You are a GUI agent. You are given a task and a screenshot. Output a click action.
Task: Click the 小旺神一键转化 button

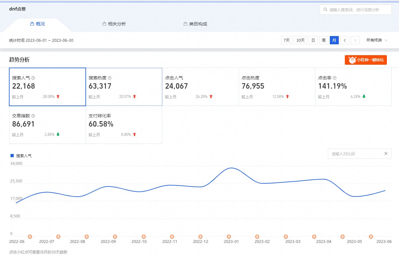(366, 60)
